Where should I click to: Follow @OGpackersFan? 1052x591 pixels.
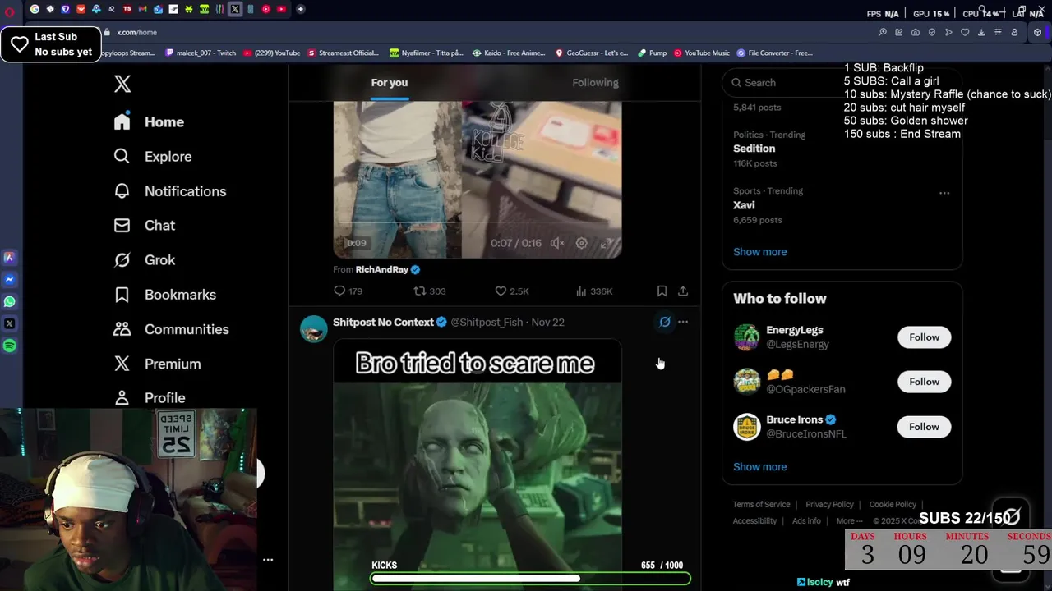point(924,382)
